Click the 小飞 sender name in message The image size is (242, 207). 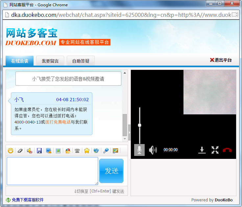click(19, 100)
